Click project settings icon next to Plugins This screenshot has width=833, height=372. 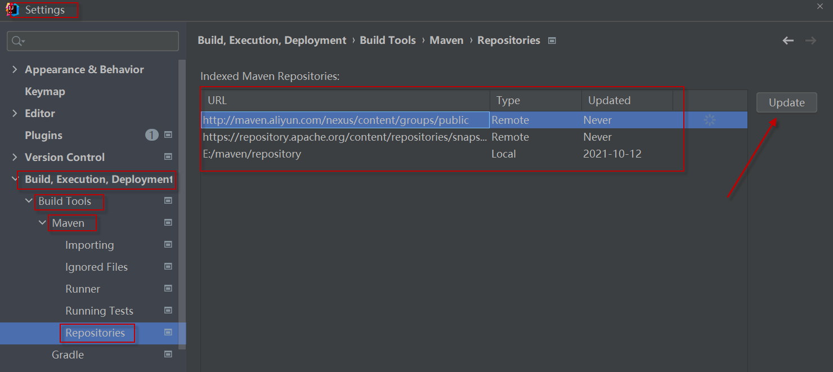point(168,135)
